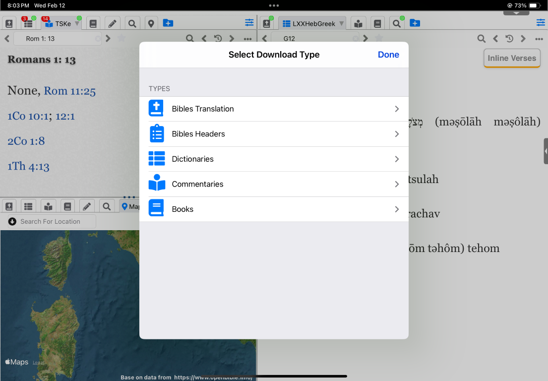Open the LXXHebGreek dictionary tab dropdown
Screen dimensions: 548x381
pos(341,24)
